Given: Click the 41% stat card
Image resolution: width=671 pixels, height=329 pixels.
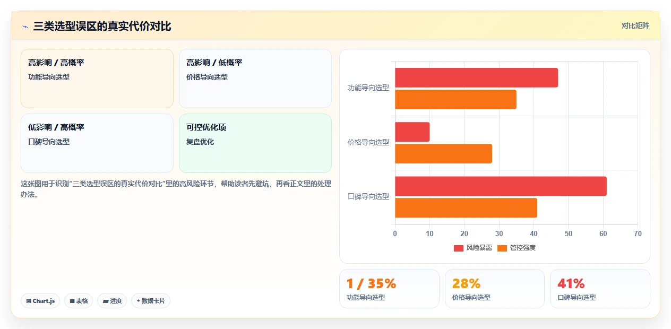Looking at the screenshot, I should coord(600,289).
